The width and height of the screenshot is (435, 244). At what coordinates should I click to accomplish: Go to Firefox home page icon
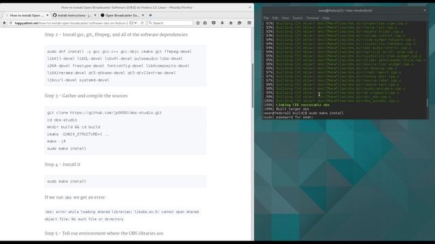[231, 23]
